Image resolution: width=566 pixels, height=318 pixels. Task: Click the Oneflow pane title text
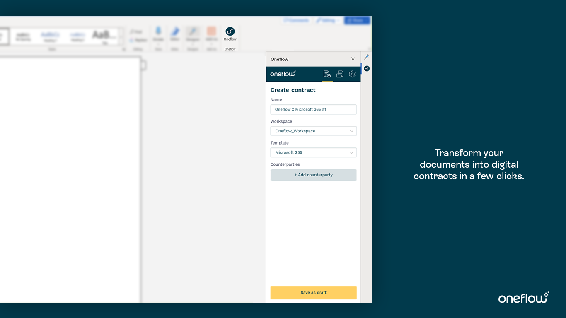point(279,59)
